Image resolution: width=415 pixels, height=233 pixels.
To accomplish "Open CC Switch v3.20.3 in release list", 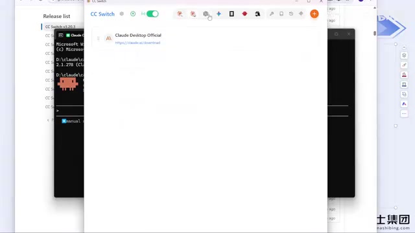I will pos(60,27).
